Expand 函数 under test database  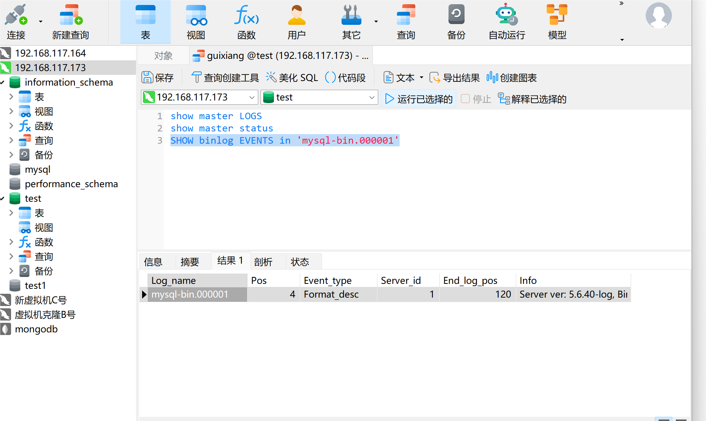[11, 242]
